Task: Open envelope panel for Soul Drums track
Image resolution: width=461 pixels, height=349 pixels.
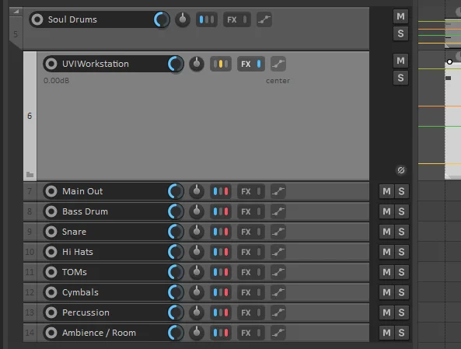Action: click(x=264, y=19)
